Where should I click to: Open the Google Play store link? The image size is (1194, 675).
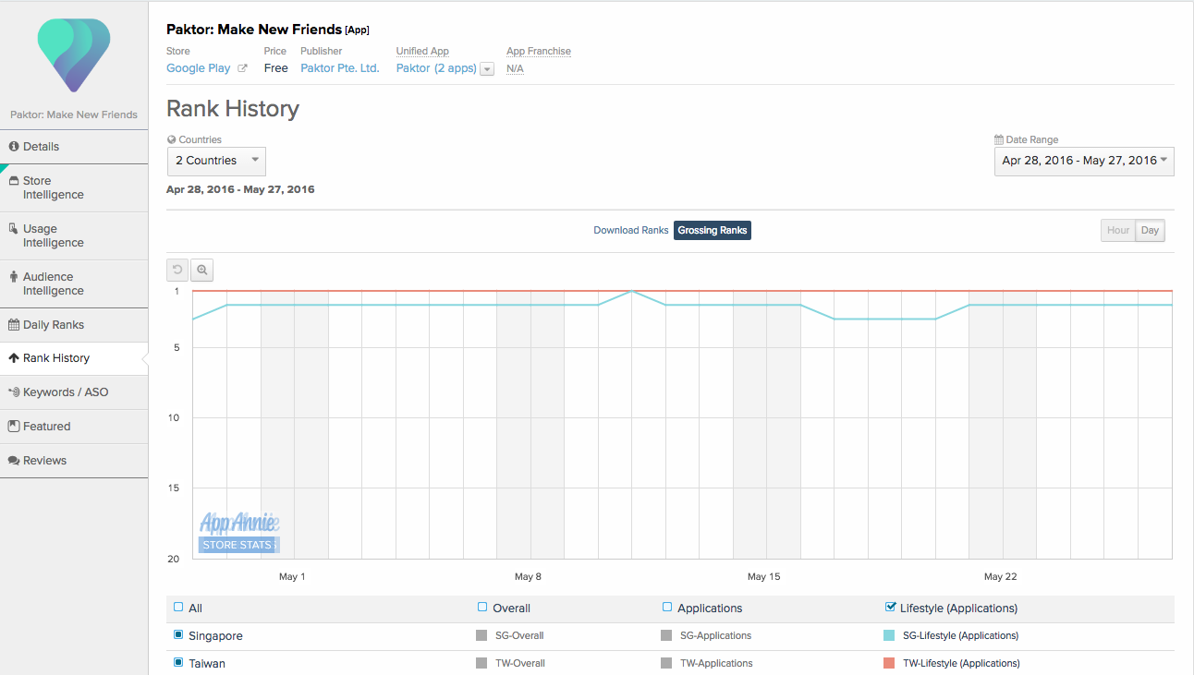pyautogui.click(x=199, y=68)
